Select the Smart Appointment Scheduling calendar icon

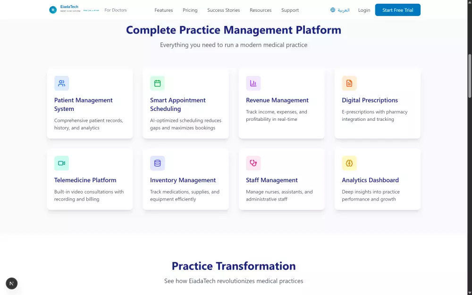157,83
